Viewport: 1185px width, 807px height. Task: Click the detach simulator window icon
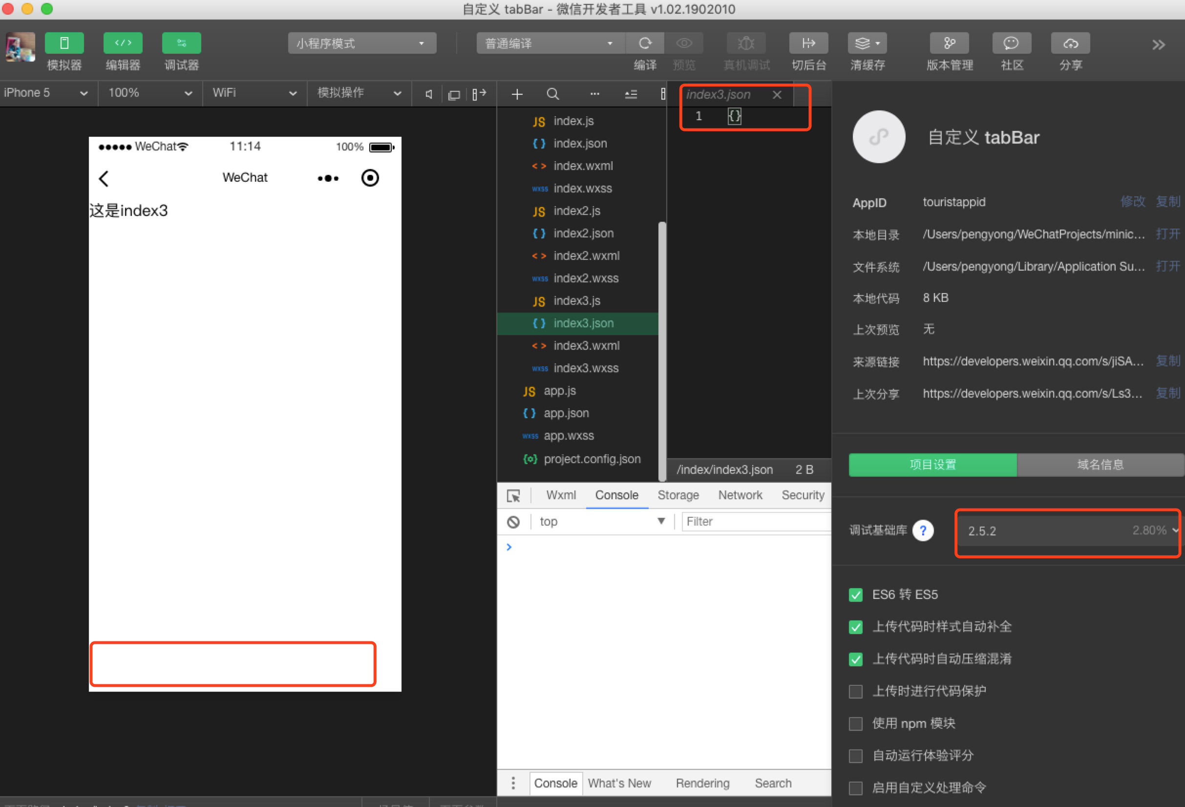(454, 95)
